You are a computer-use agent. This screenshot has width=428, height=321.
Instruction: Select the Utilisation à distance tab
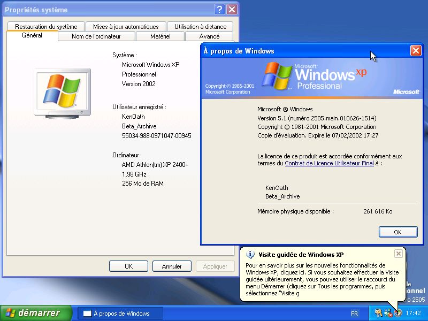click(200, 26)
